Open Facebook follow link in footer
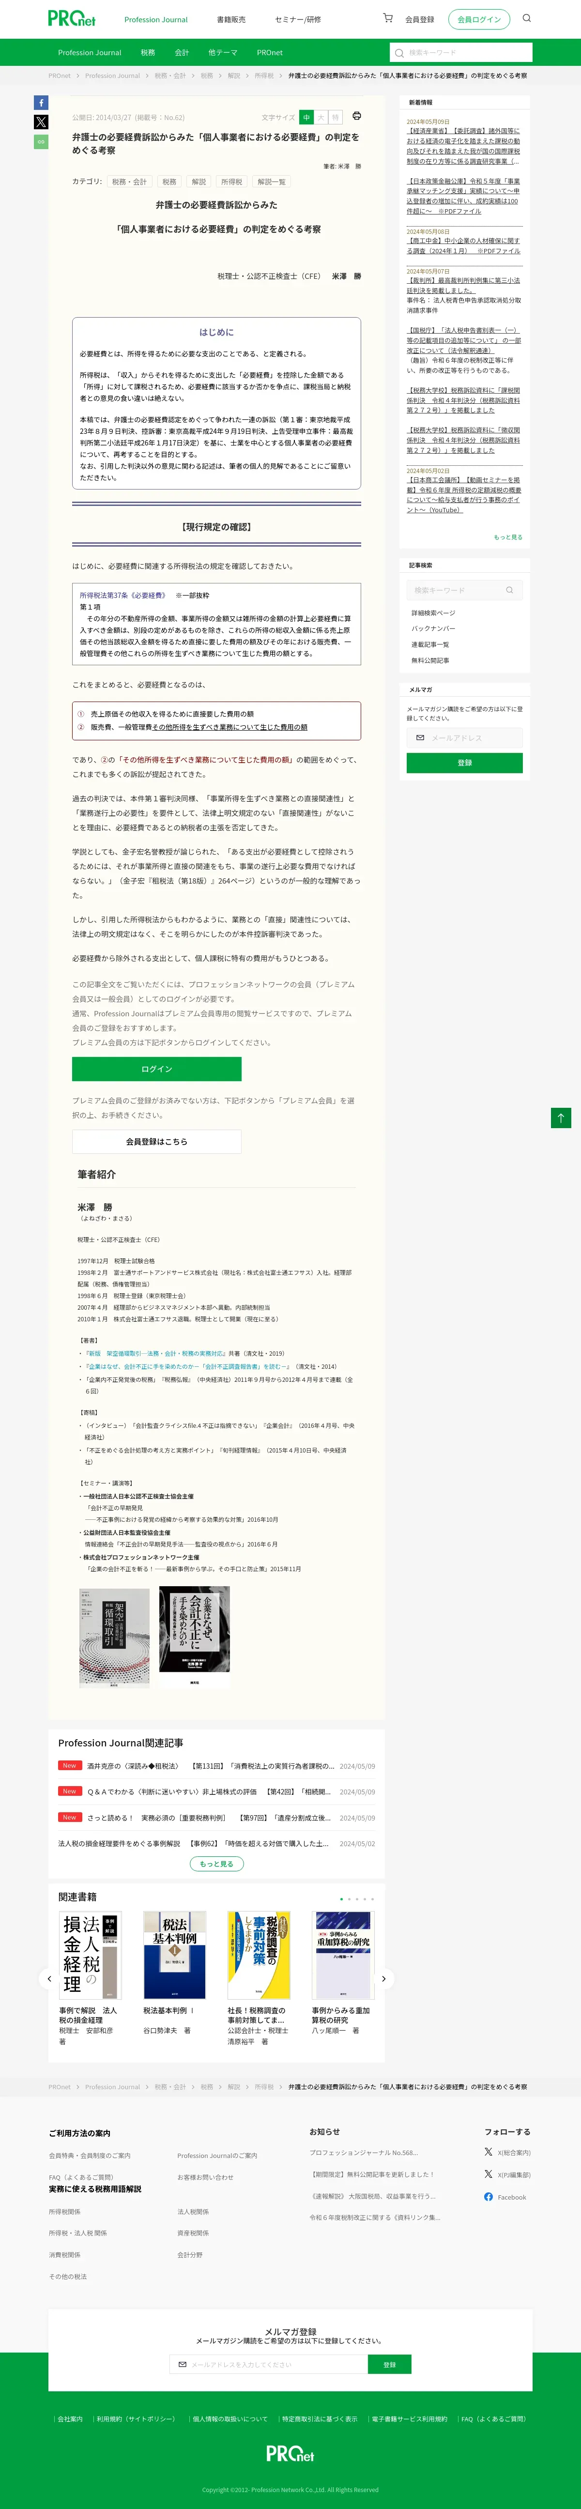 [505, 2196]
